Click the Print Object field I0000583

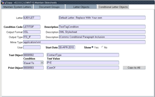(33, 68)
